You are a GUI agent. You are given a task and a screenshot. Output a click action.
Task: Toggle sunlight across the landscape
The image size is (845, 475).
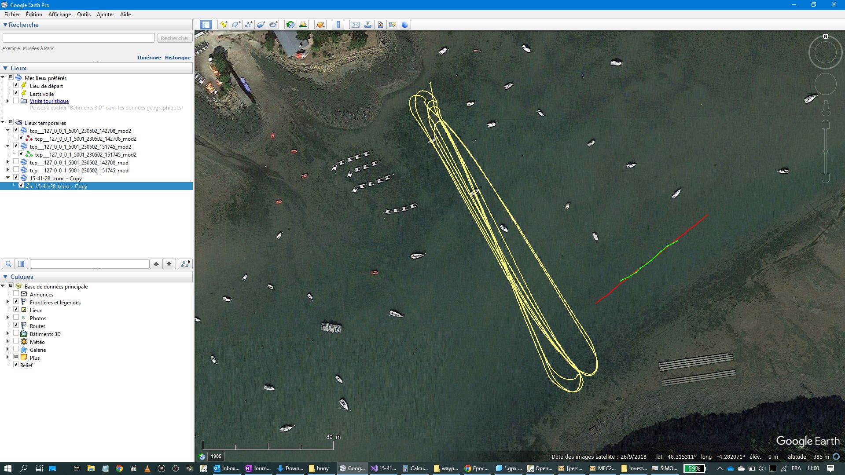[x=303, y=25]
